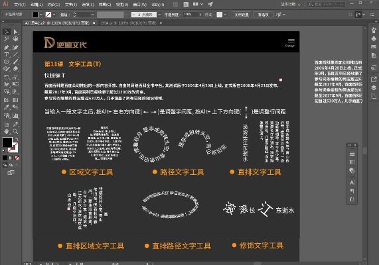Image resolution: width=379 pixels, height=265 pixels.
Task: Open the 文字(T) menu
Action: pos(71,5)
